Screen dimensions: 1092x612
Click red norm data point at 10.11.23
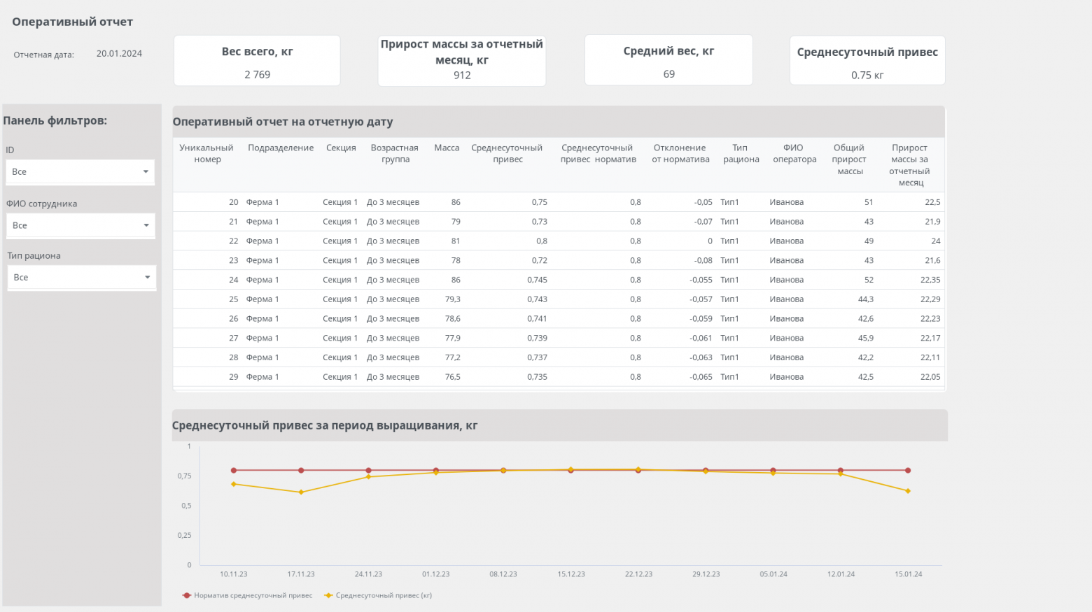point(234,471)
